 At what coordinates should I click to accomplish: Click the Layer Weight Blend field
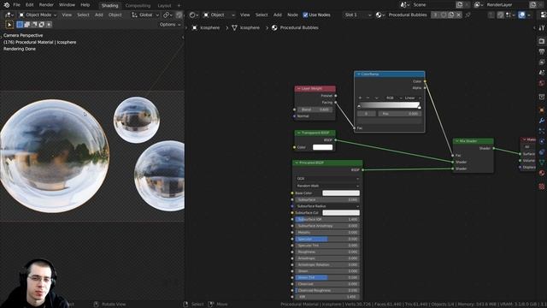tap(315, 110)
